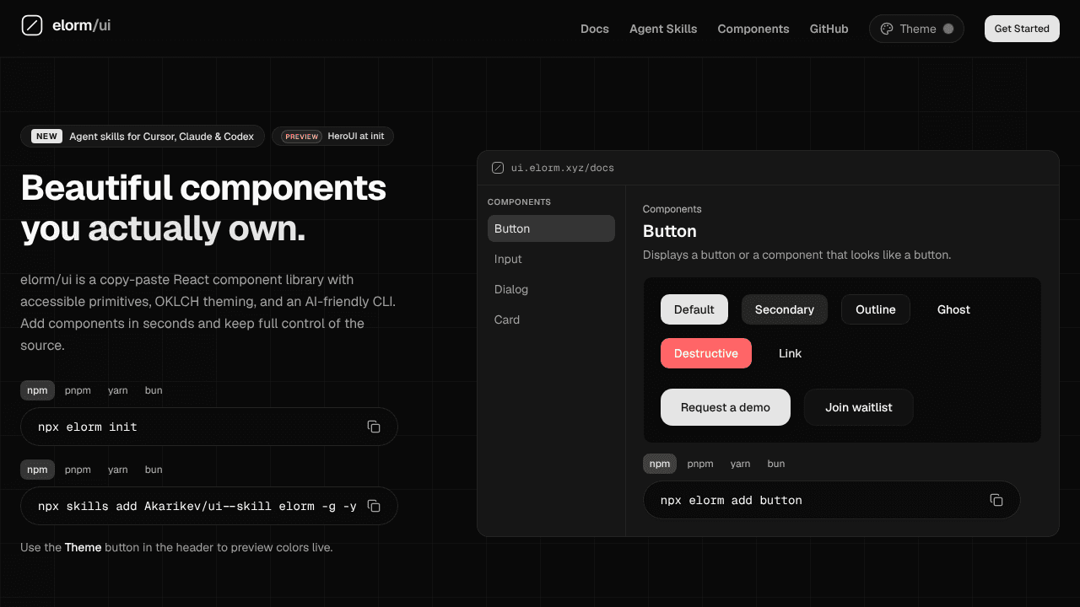Screen dimensions: 1080x607
Task: Click the Link button variant
Action: [790, 353]
